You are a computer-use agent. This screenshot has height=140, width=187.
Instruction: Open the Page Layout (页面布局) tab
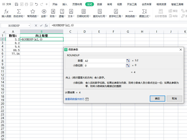(x=77, y=4)
